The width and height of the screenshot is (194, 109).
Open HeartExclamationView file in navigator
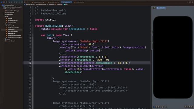[13, 28]
